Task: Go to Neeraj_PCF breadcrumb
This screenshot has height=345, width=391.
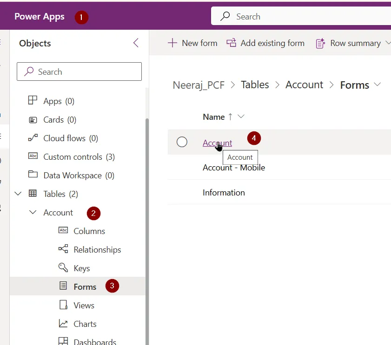Action: (x=199, y=85)
